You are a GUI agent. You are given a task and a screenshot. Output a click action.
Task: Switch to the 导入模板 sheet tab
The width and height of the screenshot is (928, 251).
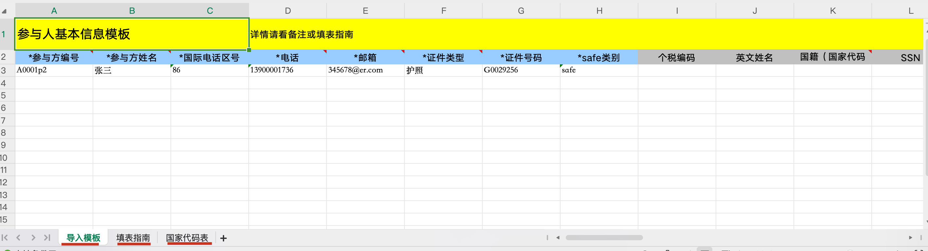(x=83, y=238)
